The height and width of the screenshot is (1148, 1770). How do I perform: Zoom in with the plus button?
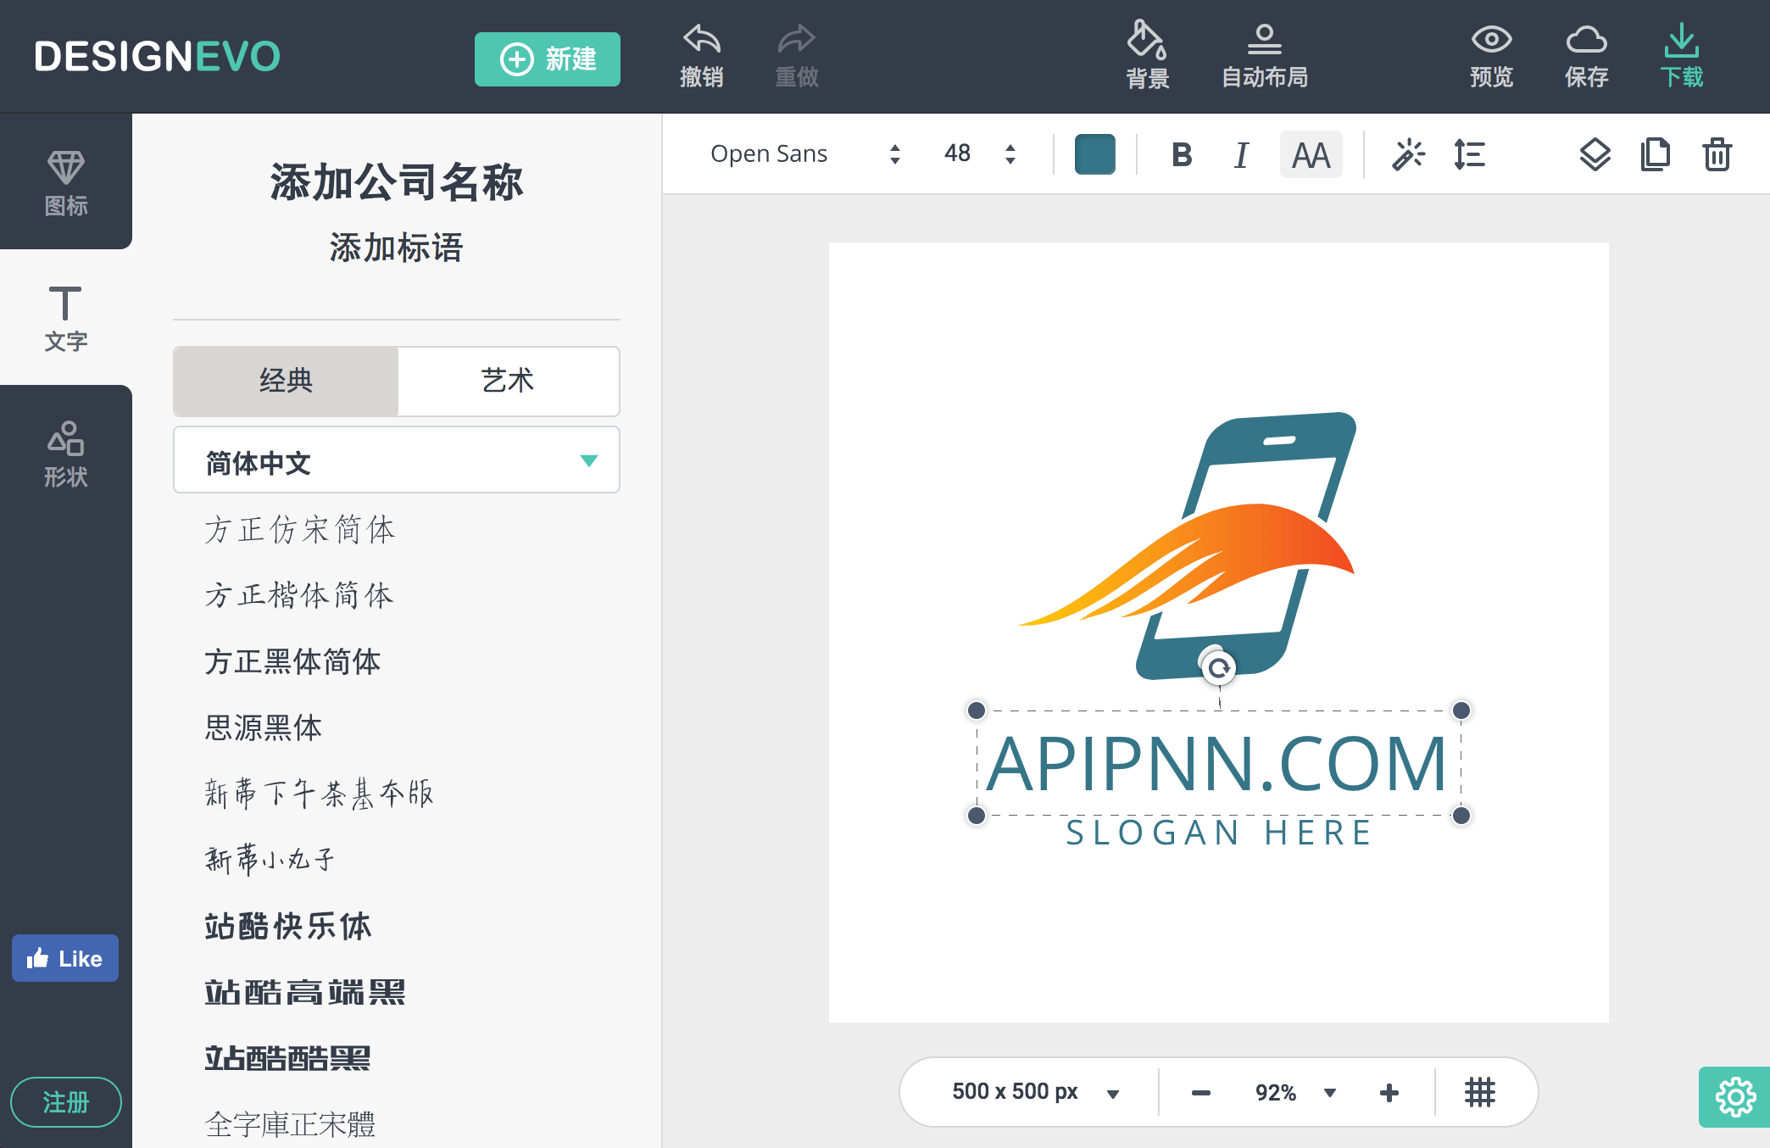click(1389, 1092)
